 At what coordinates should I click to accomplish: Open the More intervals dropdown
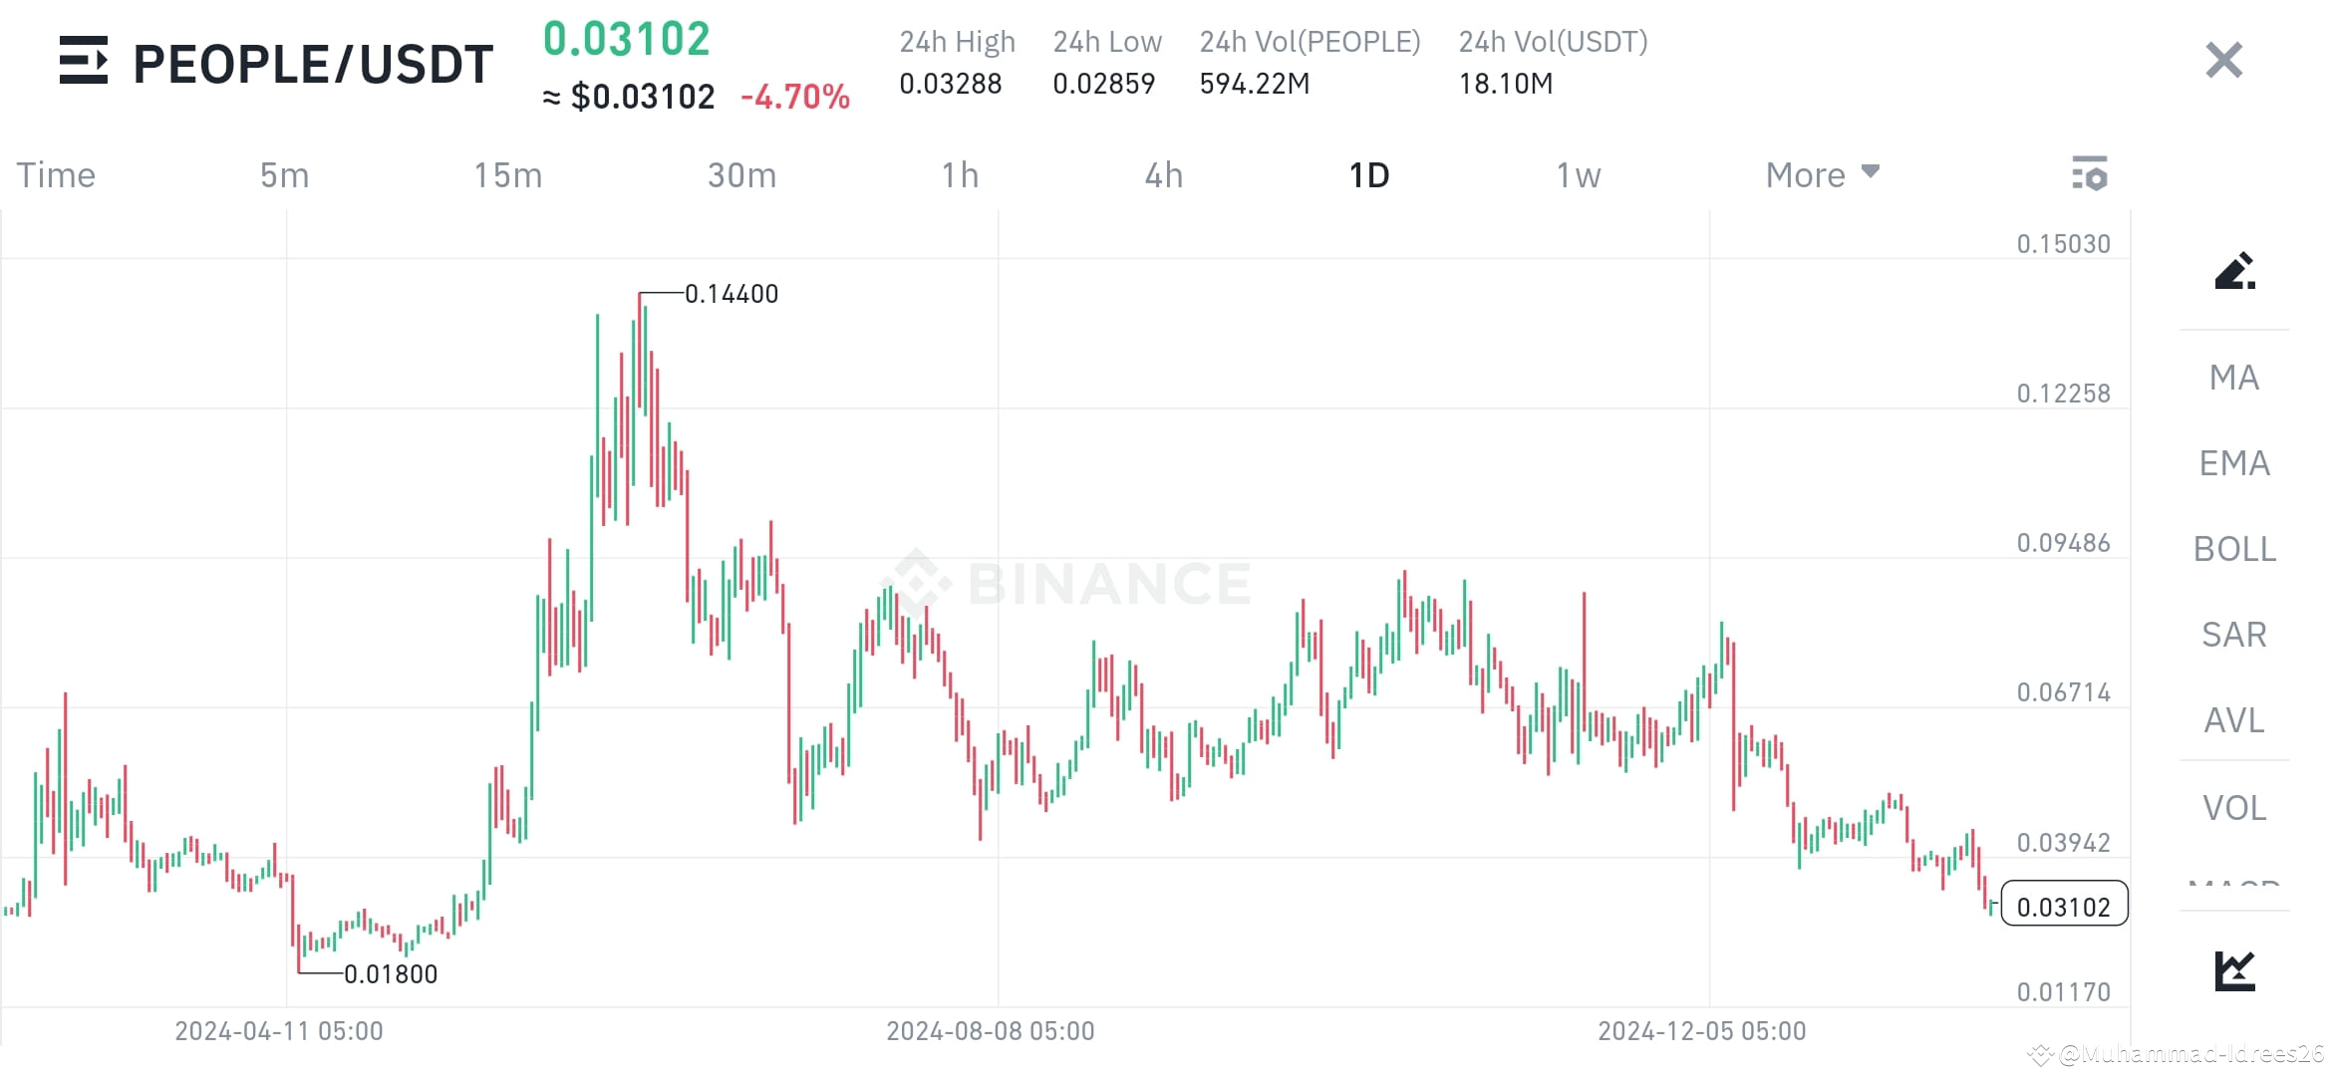pos(1807,174)
